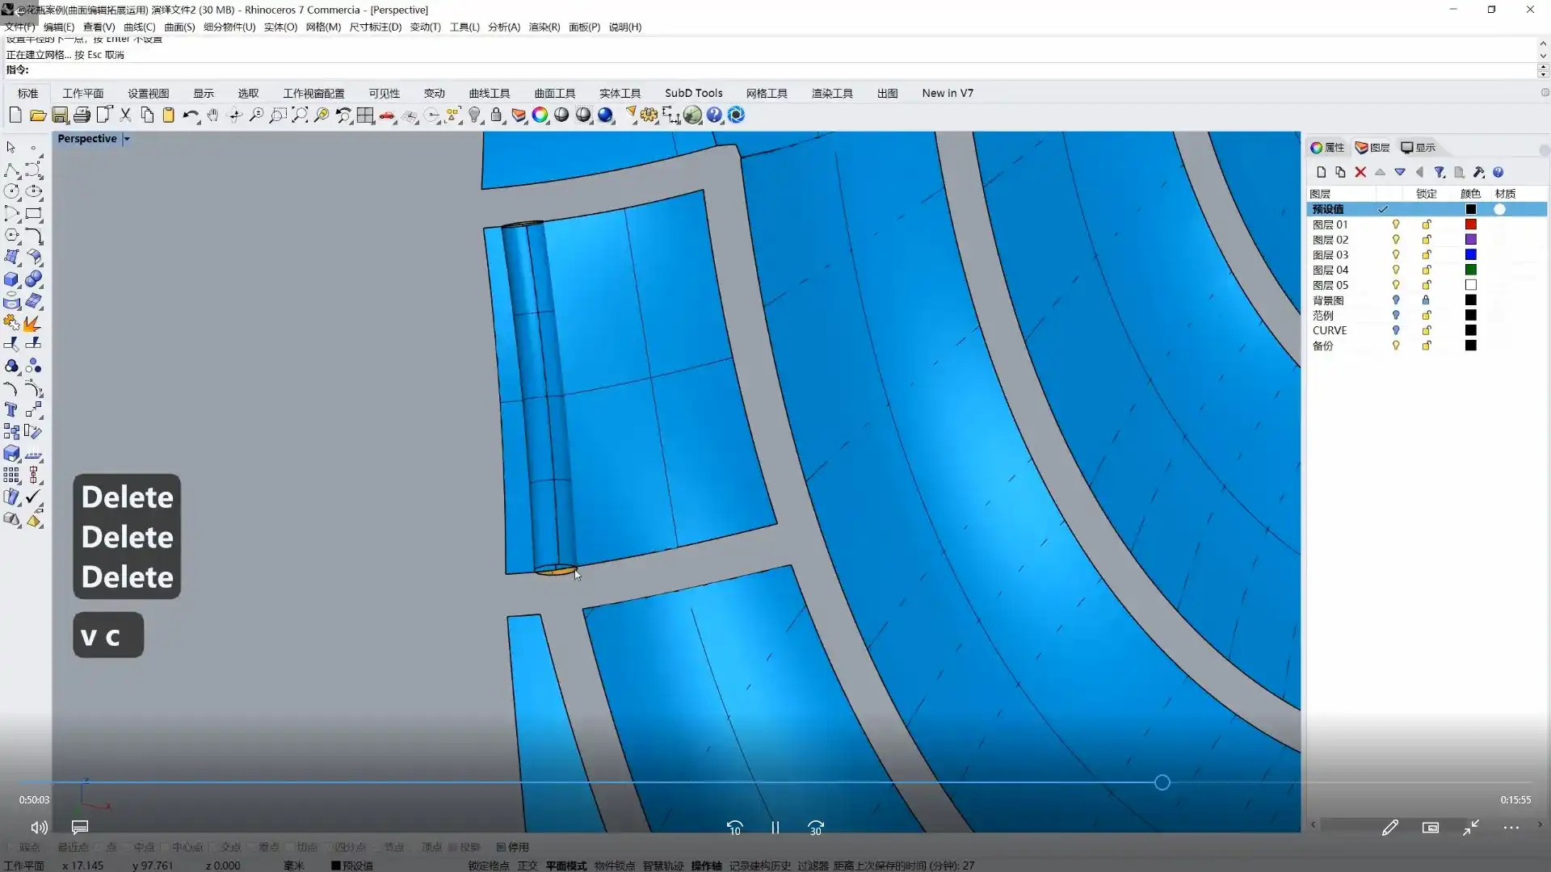Viewport: 1551px width, 872px height.
Task: Change color swatch of 图层 03
Action: click(x=1470, y=255)
